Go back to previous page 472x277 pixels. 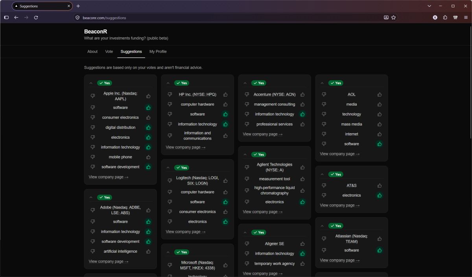coord(16,18)
